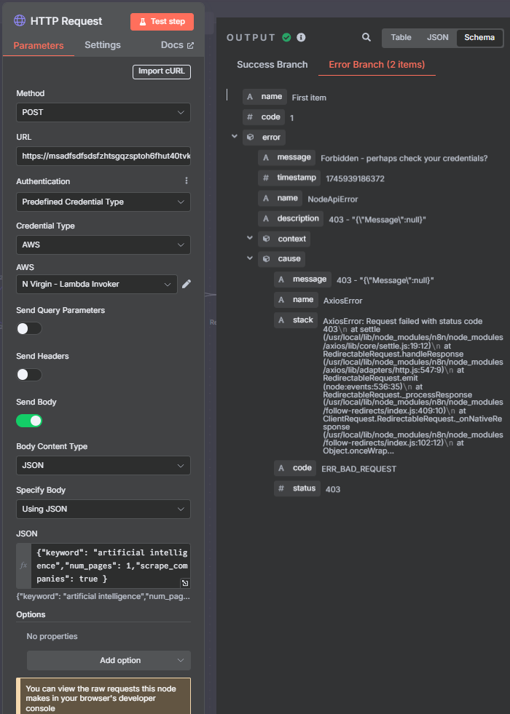Click the search icon in Output panel
Viewport: 510px width, 714px height.
pos(366,37)
